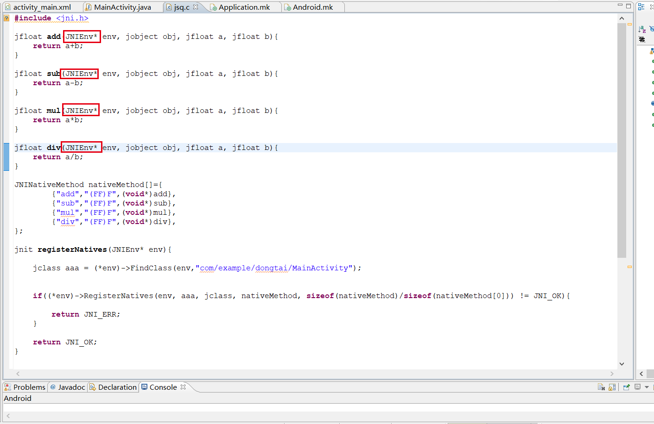The height and width of the screenshot is (424, 654).
Task: Open the Javadoc view tab
Action: [71, 387]
